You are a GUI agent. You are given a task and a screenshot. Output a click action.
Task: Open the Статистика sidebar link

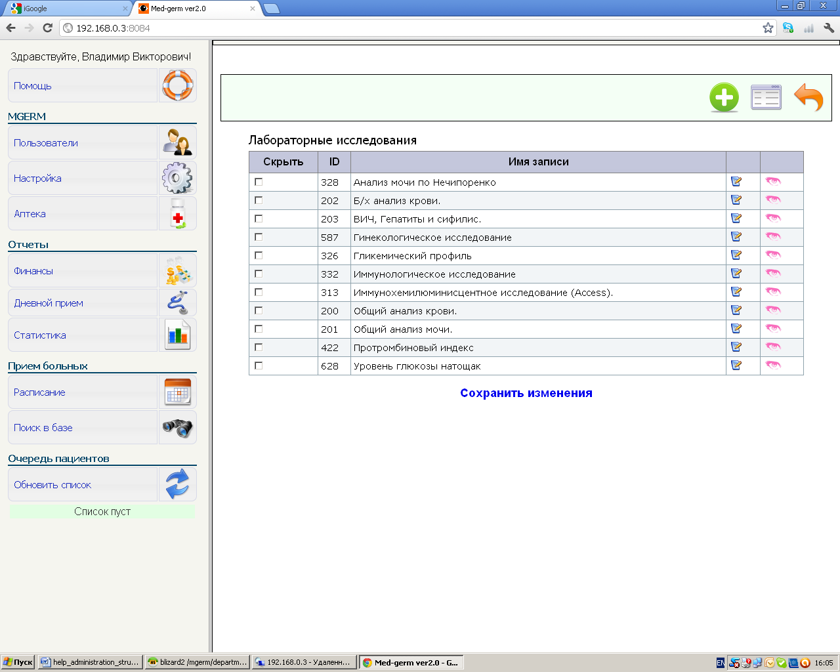tap(40, 335)
